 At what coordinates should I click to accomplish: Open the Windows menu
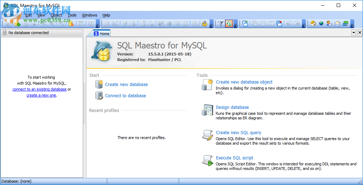[x=90, y=15]
